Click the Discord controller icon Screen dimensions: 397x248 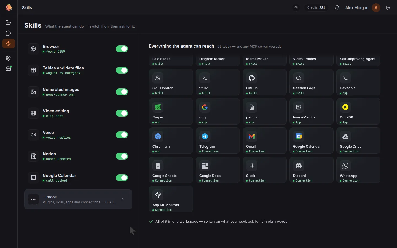click(299, 166)
